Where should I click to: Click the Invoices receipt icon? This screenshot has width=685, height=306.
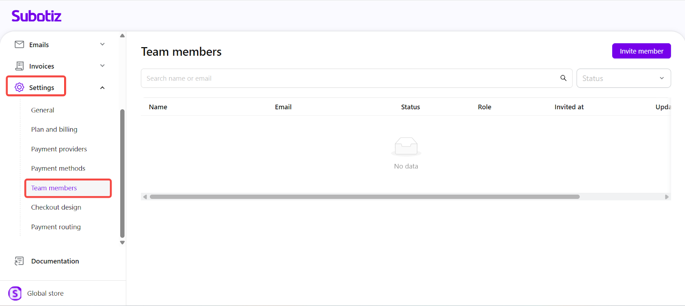tap(19, 66)
